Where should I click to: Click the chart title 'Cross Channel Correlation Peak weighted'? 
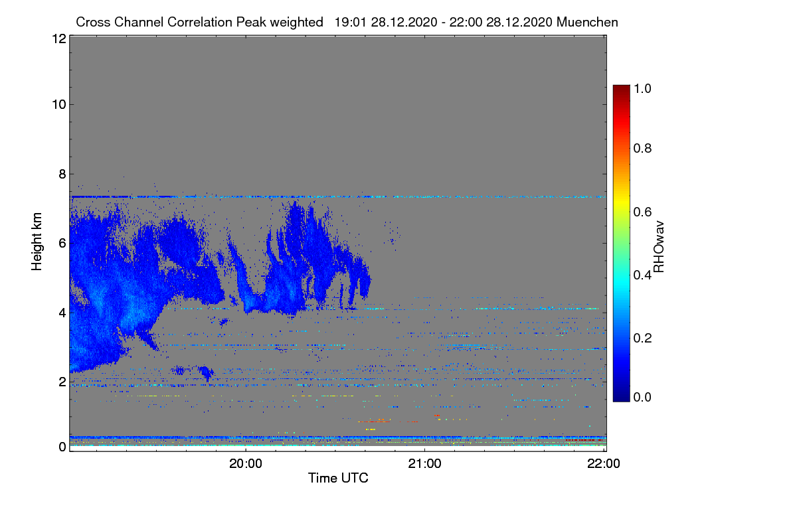point(199,22)
